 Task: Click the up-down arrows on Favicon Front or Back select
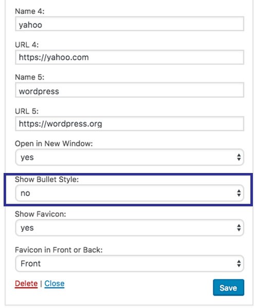tap(238, 263)
